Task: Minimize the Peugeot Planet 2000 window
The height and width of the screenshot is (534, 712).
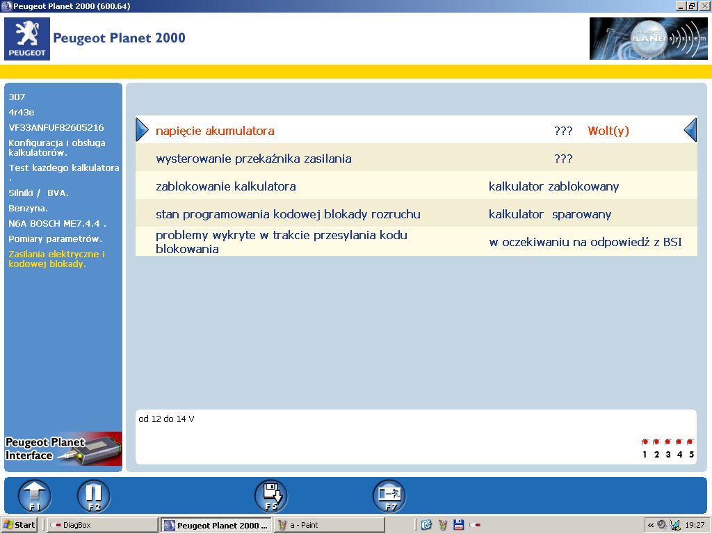Action: [x=681, y=6]
